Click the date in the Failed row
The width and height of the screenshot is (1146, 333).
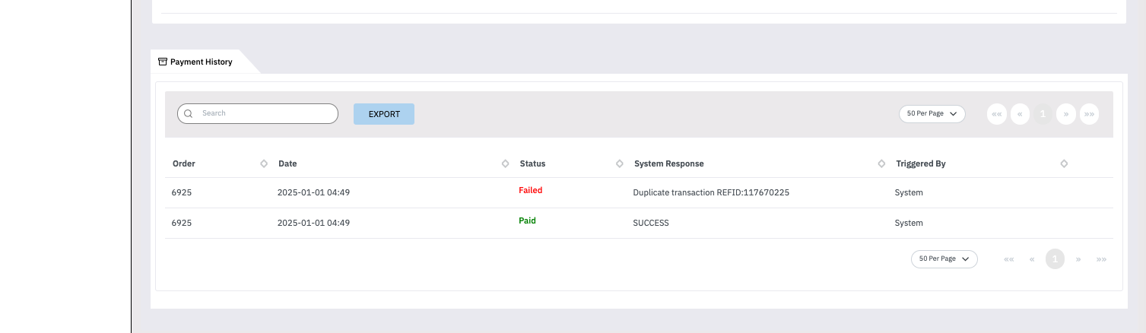[x=313, y=192]
